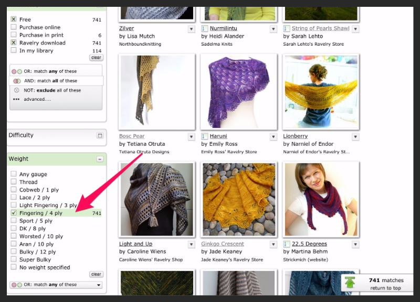Check the Sport / 5 ply weight option

coord(14,221)
